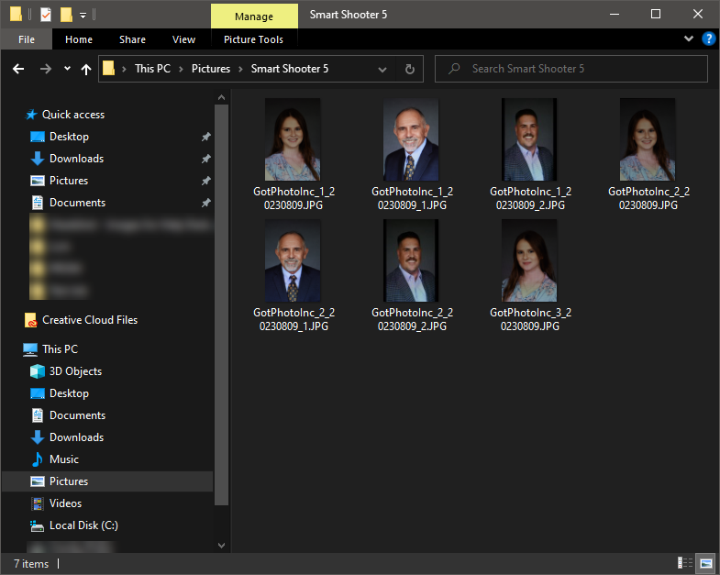
Task: Go up one folder level
Action: coord(86,70)
